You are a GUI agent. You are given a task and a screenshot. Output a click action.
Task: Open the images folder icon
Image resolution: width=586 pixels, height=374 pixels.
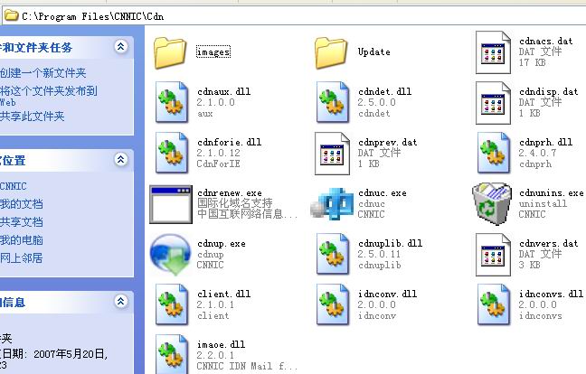coord(170,52)
